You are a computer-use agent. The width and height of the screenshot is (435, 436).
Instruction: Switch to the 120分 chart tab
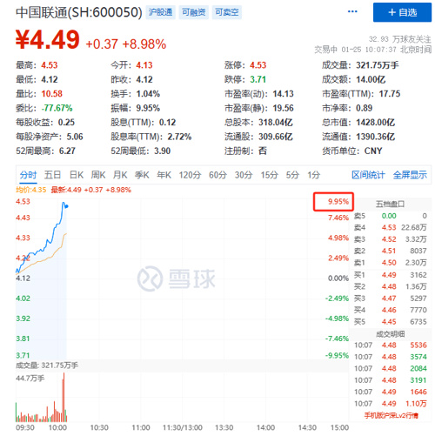pos(190,175)
